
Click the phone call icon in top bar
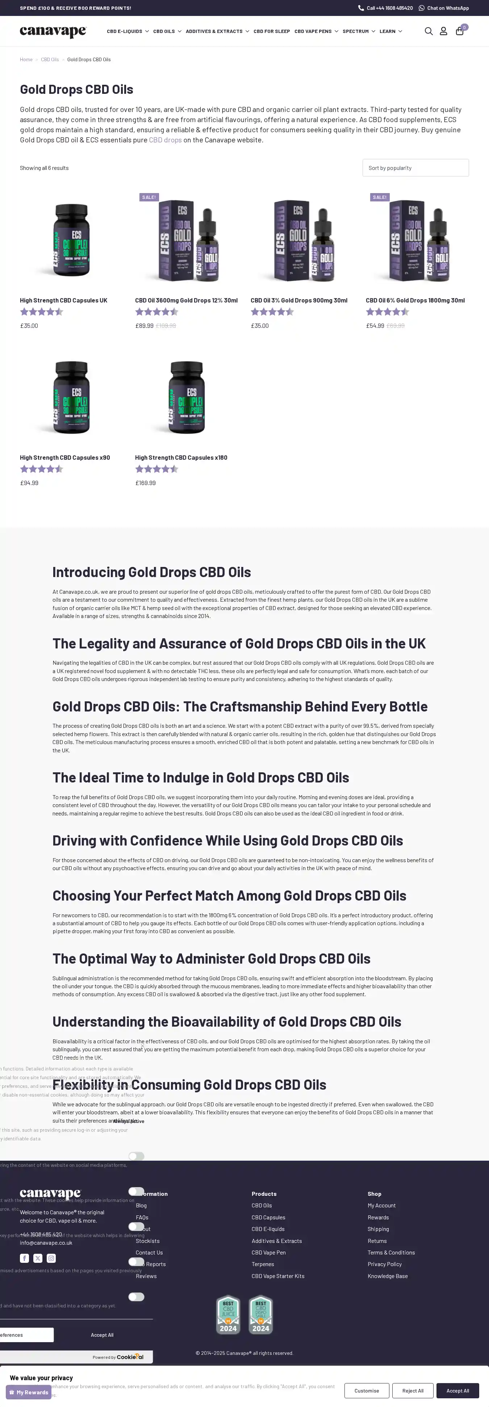[361, 8]
